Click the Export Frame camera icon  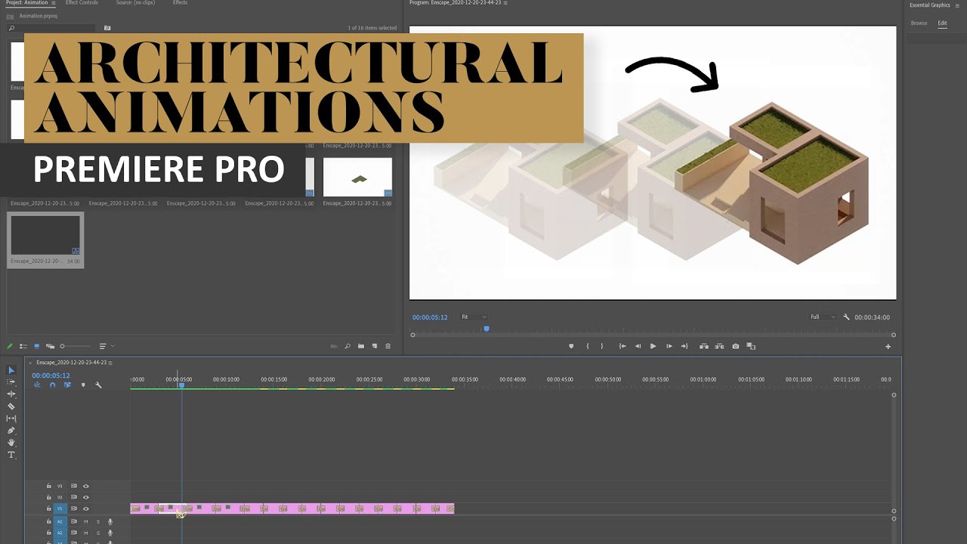click(x=737, y=345)
